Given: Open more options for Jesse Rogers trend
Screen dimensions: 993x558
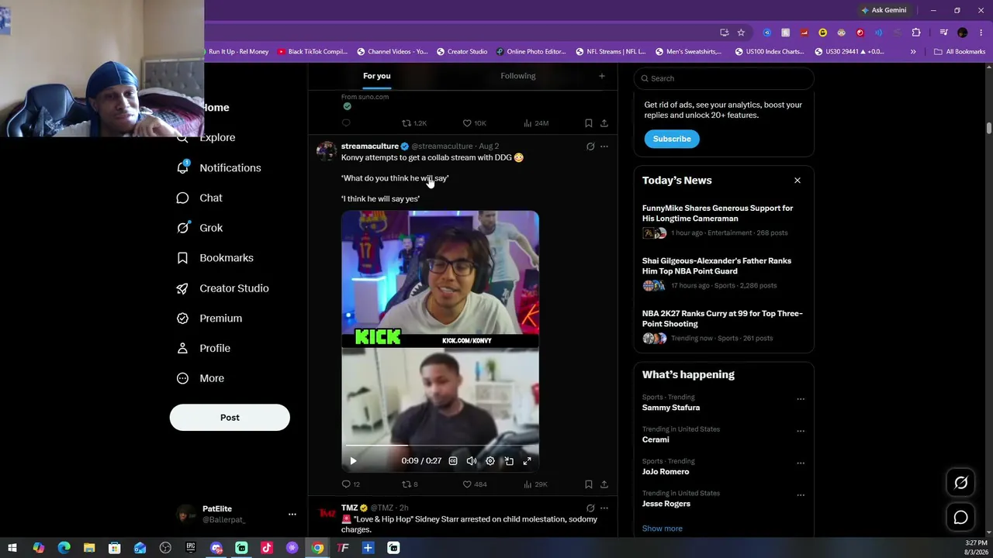Looking at the screenshot, I should pos(801,495).
